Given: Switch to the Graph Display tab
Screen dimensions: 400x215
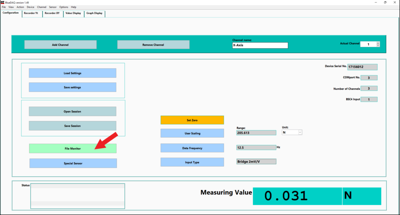Looking at the screenshot, I should click(x=94, y=13).
